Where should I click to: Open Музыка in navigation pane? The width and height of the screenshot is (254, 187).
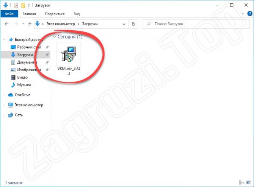coord(24,85)
